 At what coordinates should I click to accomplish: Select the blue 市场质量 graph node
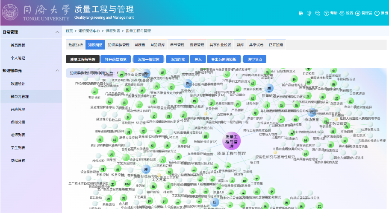tap(312, 112)
